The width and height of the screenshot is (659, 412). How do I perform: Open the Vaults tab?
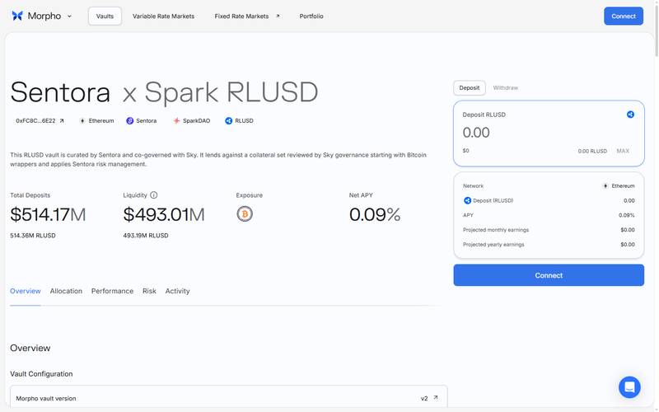(105, 16)
